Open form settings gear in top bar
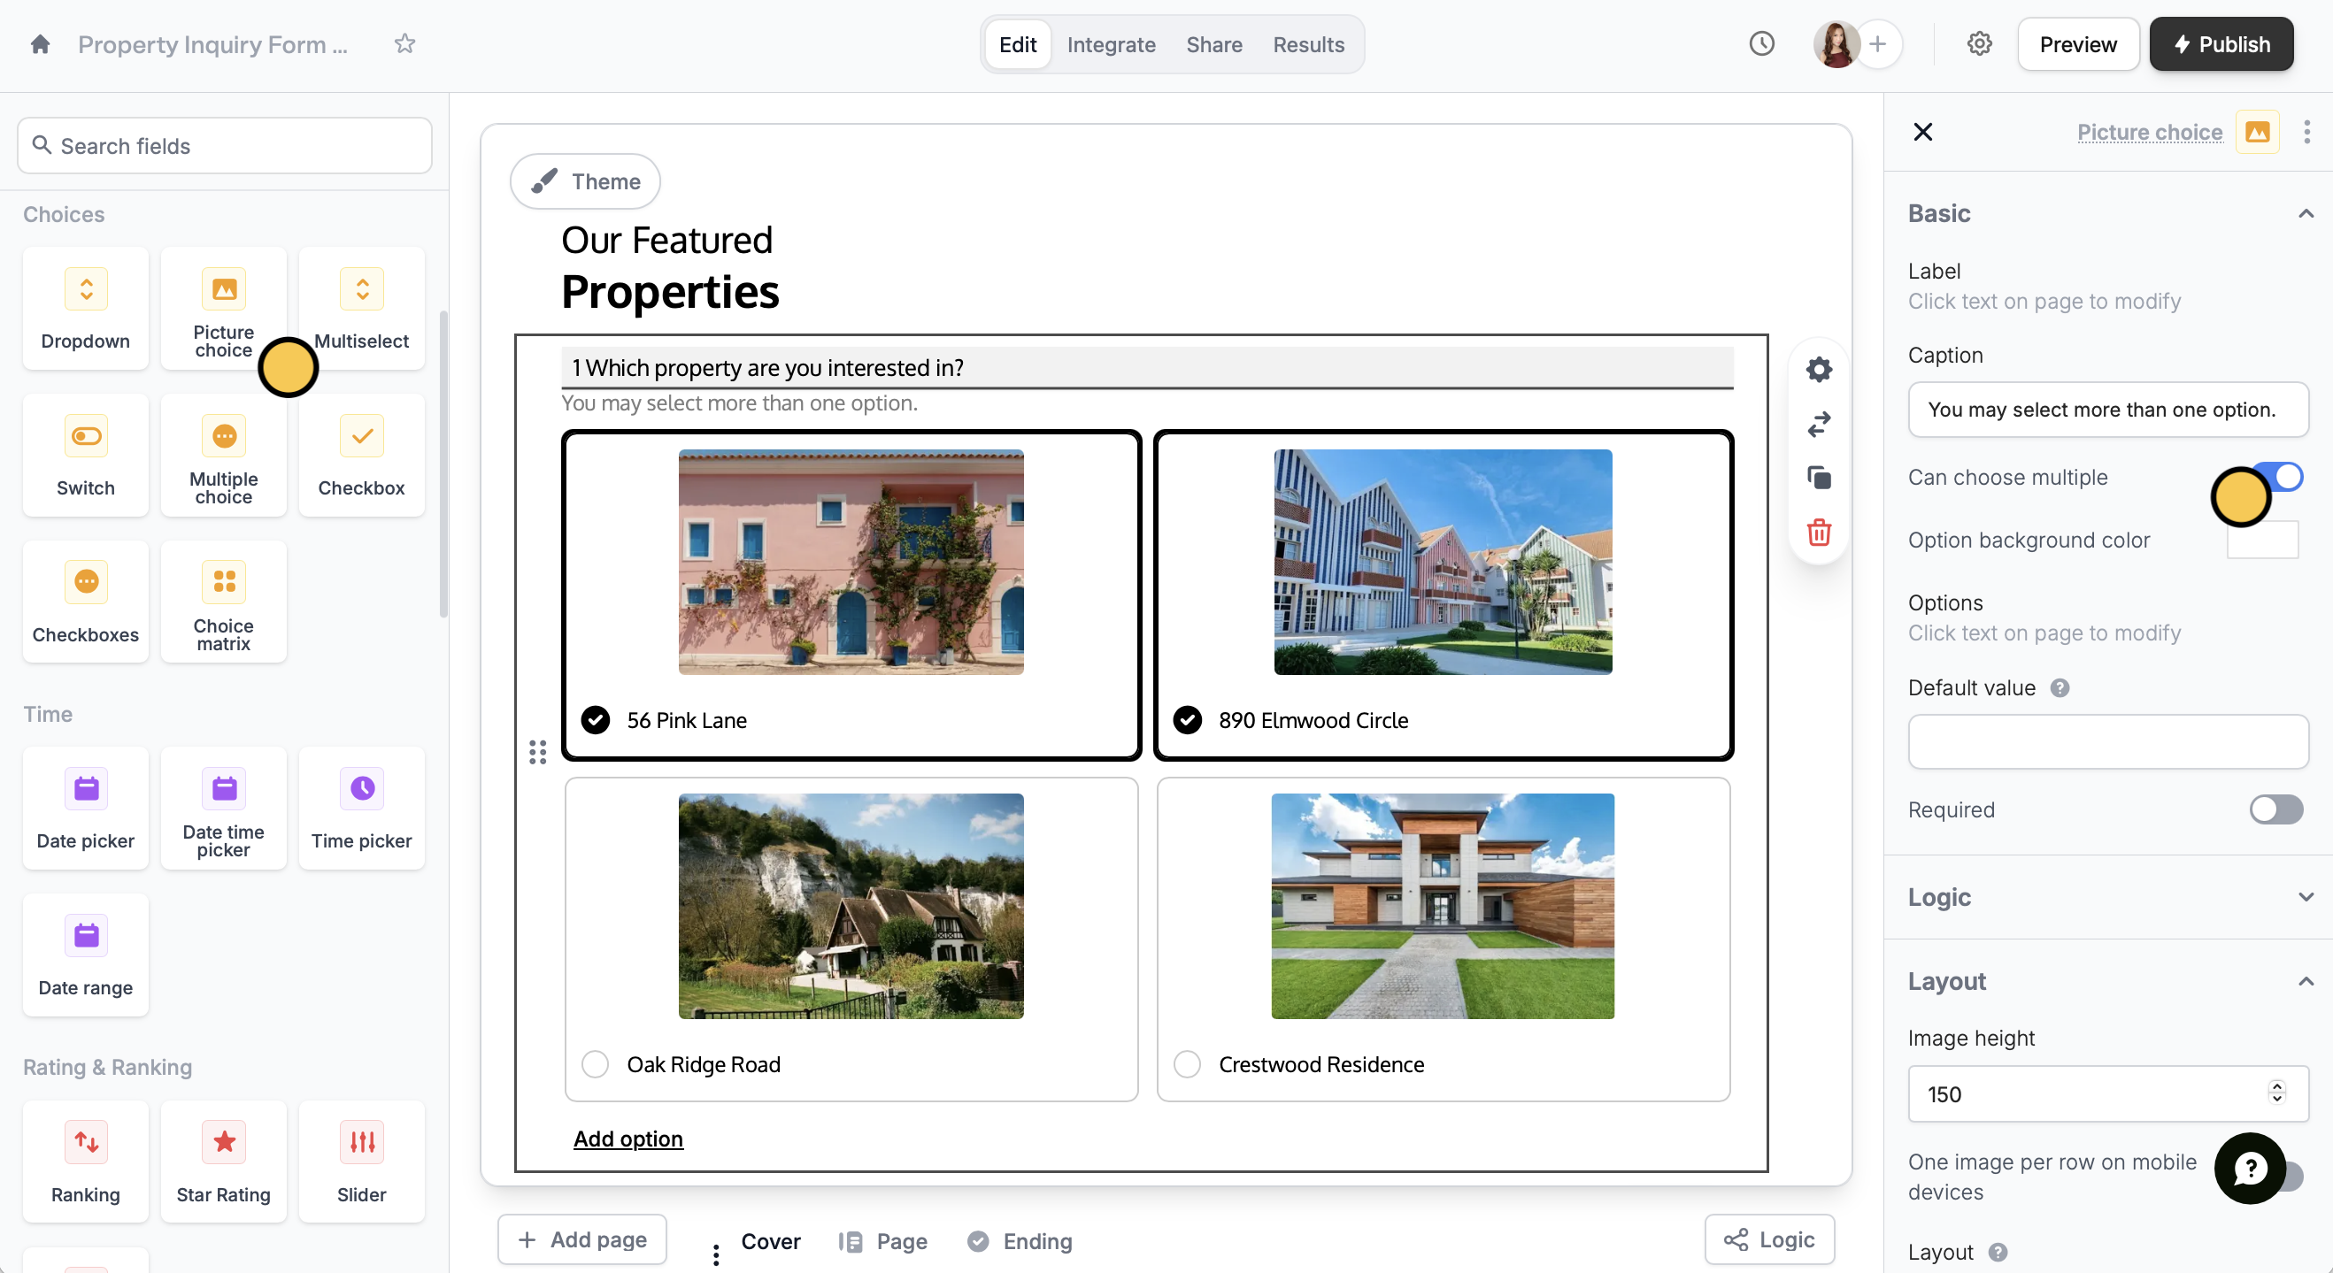 (1979, 44)
